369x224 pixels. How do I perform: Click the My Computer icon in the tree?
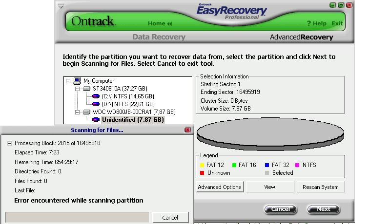tap(77, 81)
